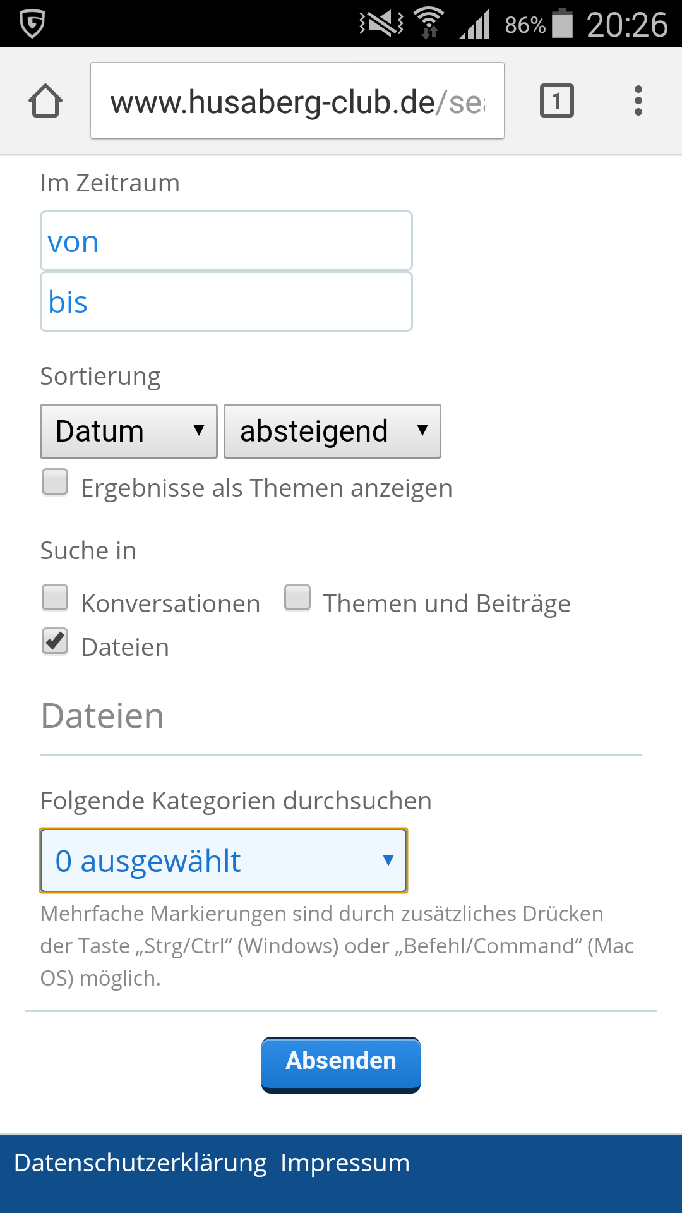Tap the browser address bar
The height and width of the screenshot is (1213, 682).
[x=297, y=101]
